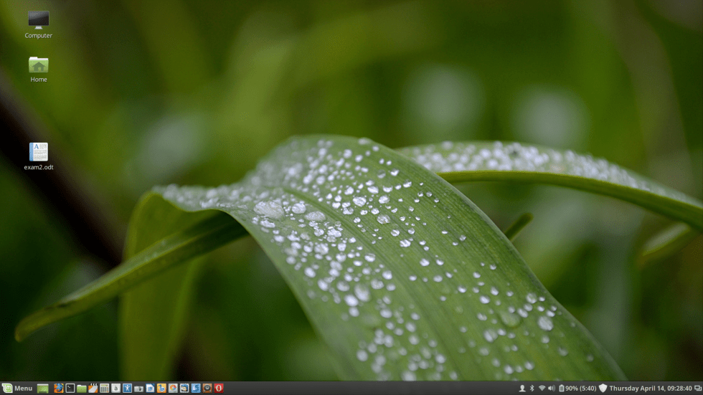Click the window list applet in panel corner

(x=697, y=388)
